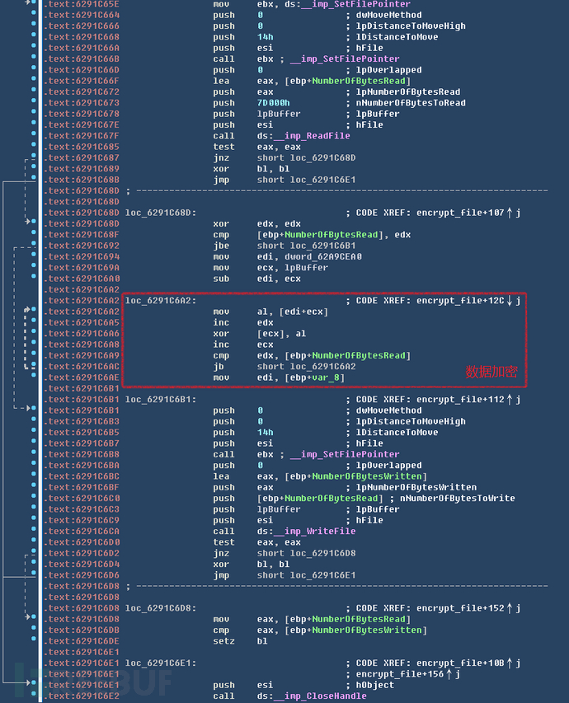Select the nNumberOfBytesToRead comment
Viewport: 569px width, 703px height.
(x=411, y=103)
